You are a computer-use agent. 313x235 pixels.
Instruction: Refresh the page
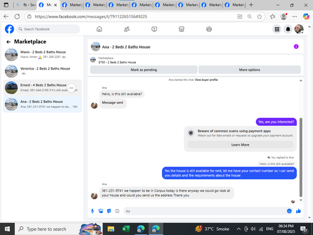pos(17,16)
